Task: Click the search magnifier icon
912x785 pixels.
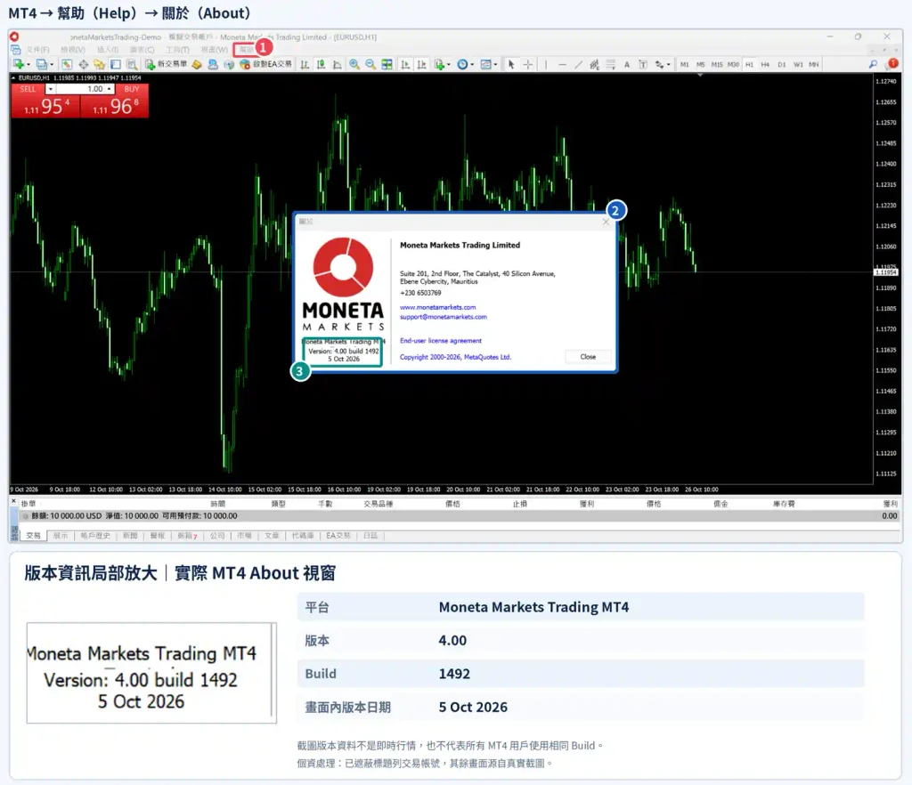Action: (x=873, y=64)
